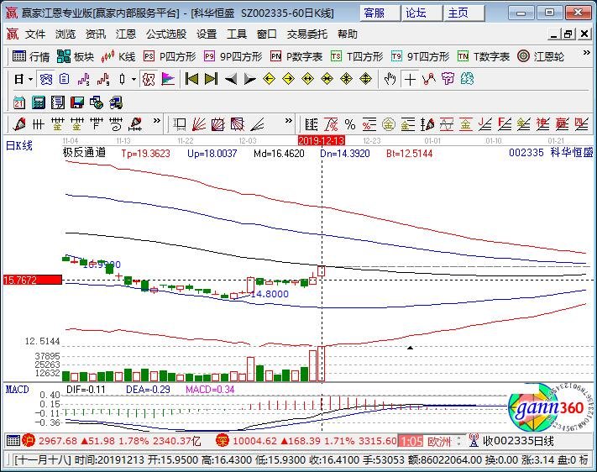Viewport: 597px width, 472px height.
Task: Open the notepad icon
Action: (58, 102)
